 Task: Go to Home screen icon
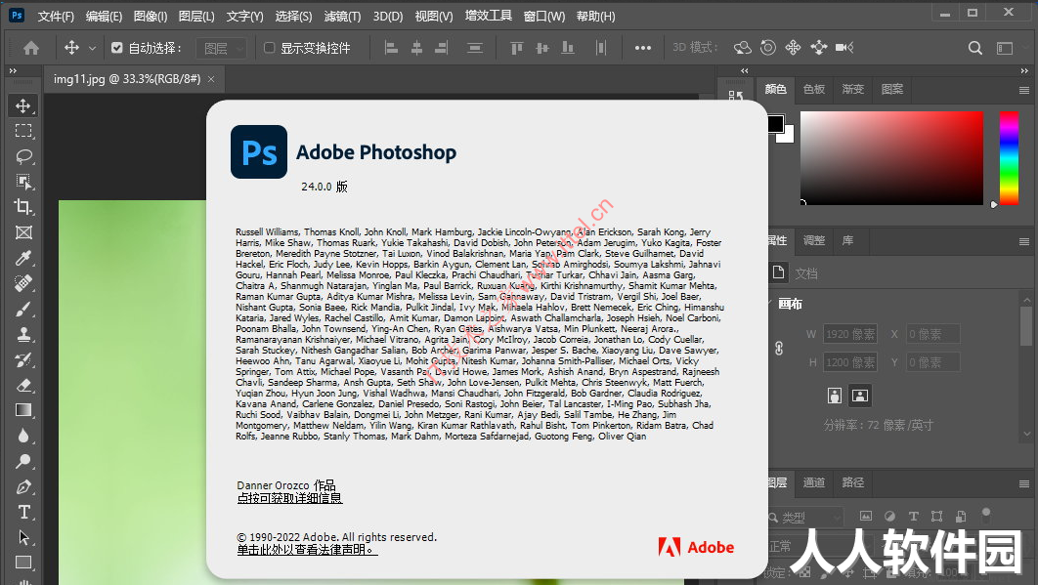(31, 48)
